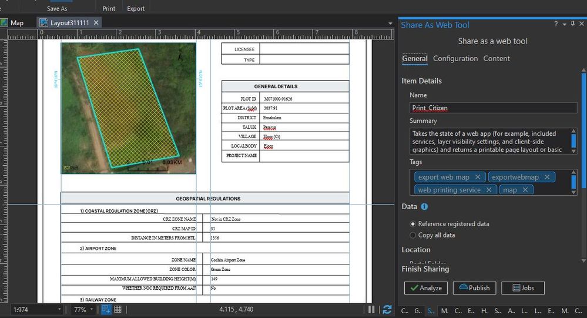Viewport: 587px width, 318px height.
Task: Open the layout scale 1:974 dropdown
Action: 60,309
